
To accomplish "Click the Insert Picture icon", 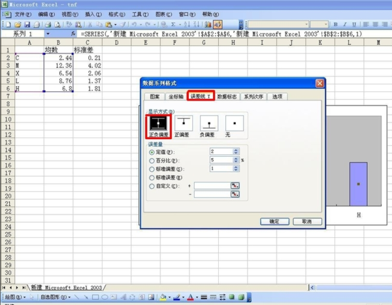I will tap(152, 297).
